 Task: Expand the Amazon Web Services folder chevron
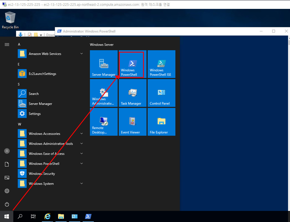pyautogui.click(x=82, y=54)
